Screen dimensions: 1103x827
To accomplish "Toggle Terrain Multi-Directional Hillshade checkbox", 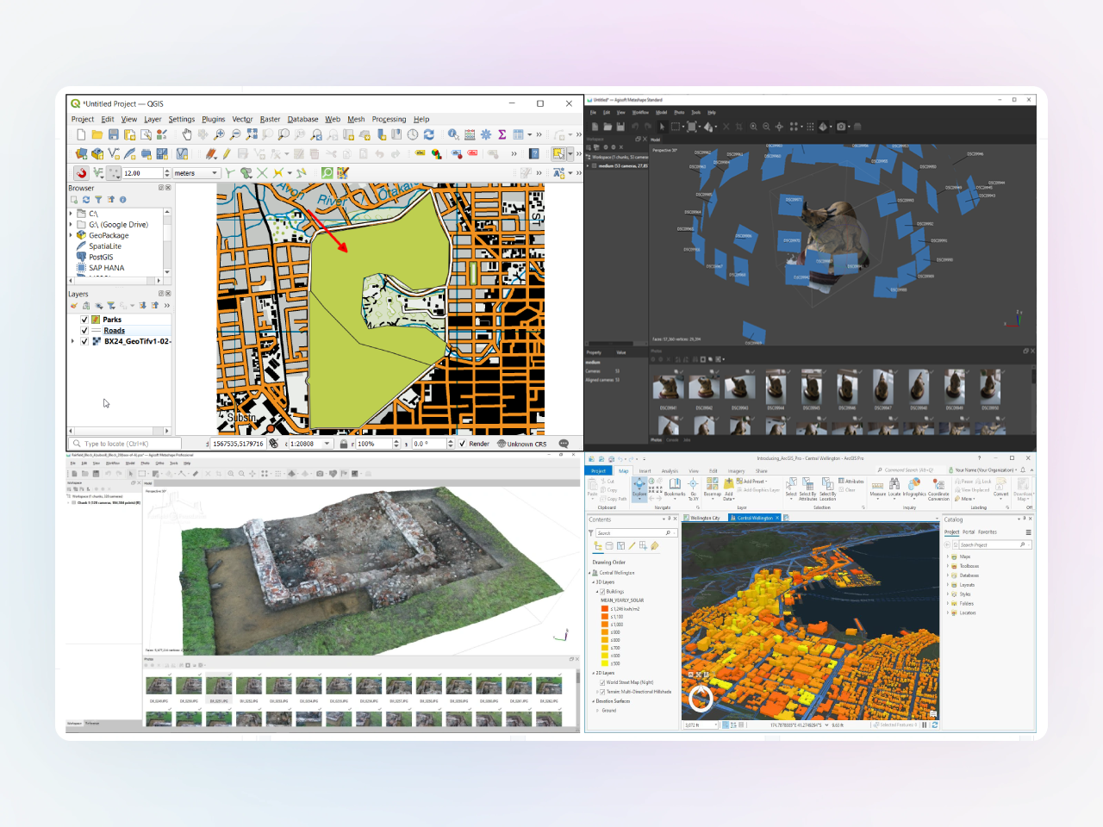I will pyautogui.click(x=602, y=692).
